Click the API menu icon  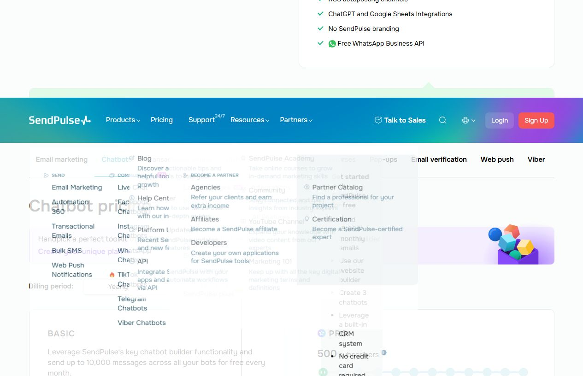coord(132,261)
